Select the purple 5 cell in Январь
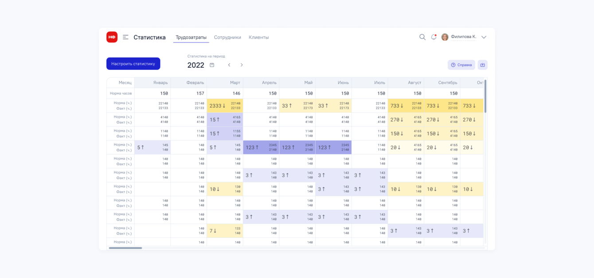 pos(152,147)
